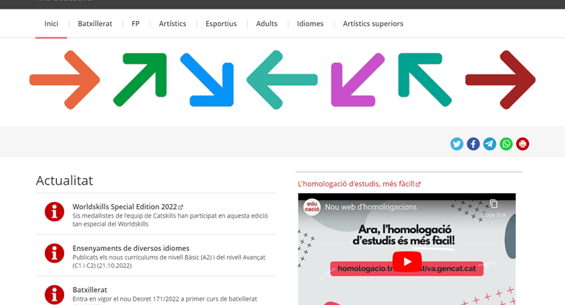Click the red print page icon
Viewport: 565px width, 305px height.
coord(522,144)
